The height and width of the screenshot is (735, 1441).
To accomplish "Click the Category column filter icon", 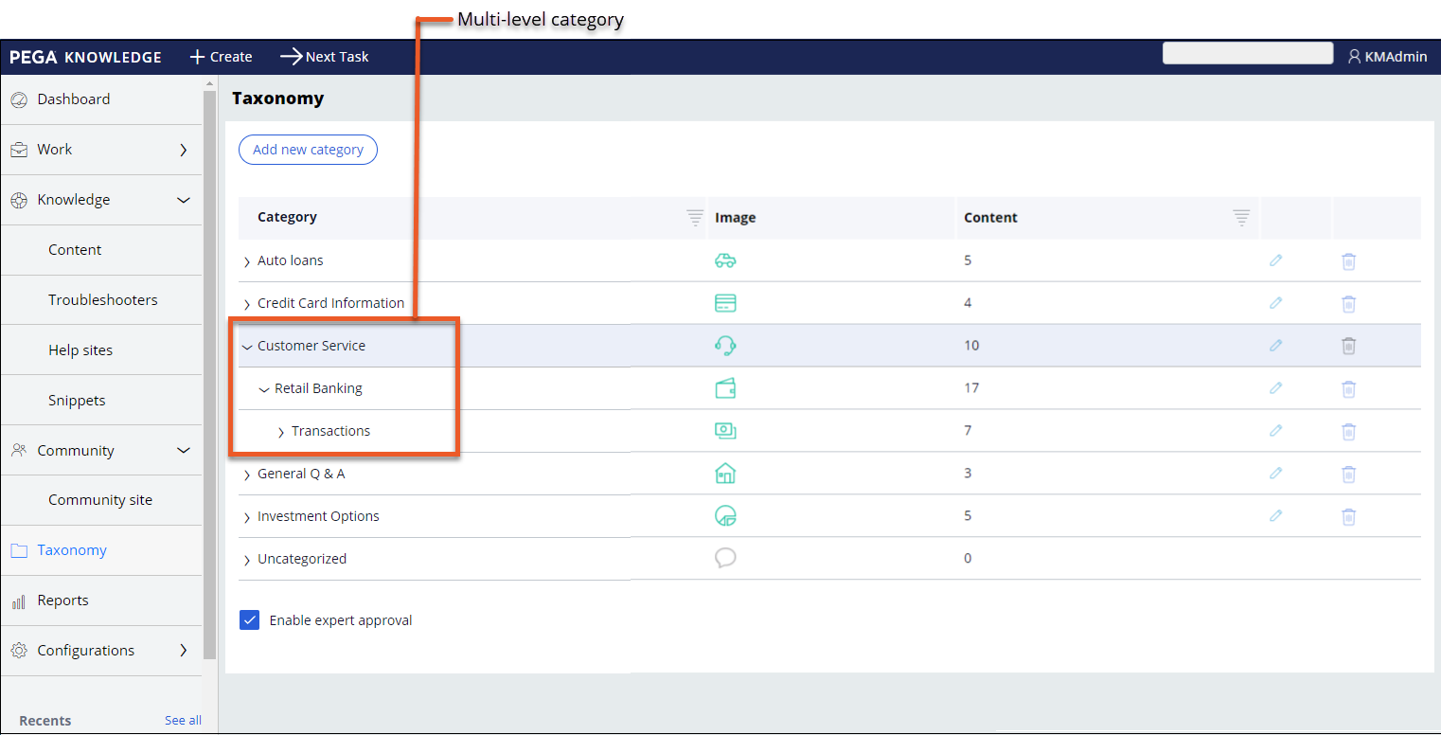I will pos(695,218).
